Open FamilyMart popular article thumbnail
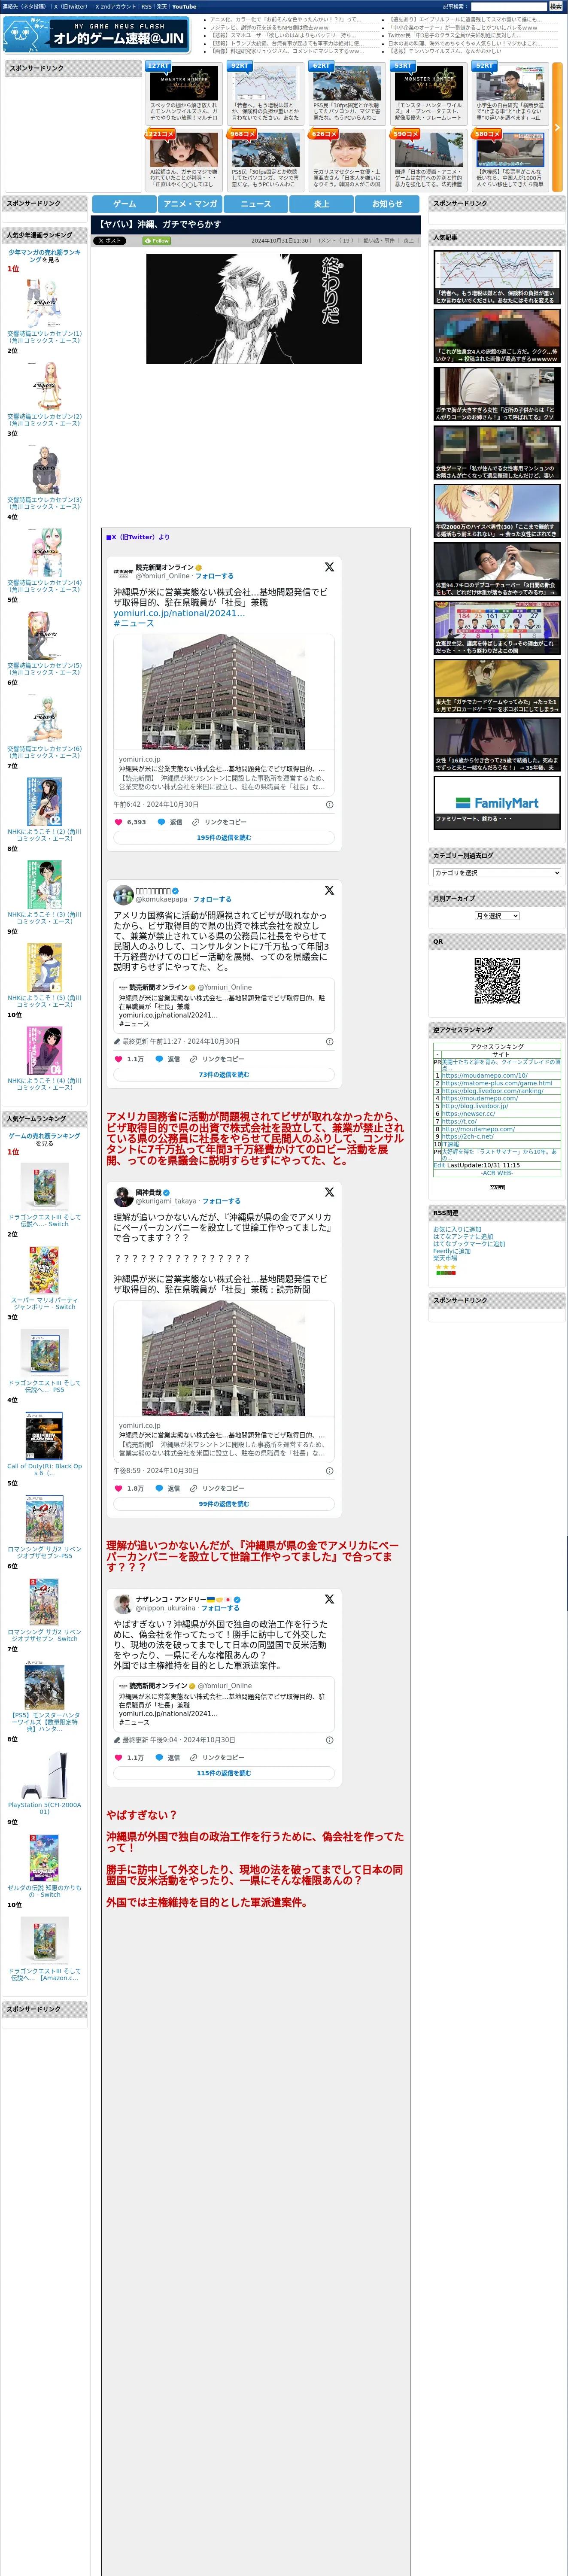Screen dimensions: 568x2576 point(497,802)
